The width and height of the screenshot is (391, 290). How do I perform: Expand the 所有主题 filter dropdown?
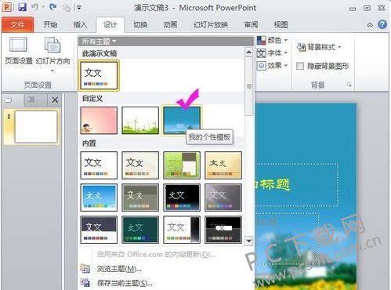[99, 42]
